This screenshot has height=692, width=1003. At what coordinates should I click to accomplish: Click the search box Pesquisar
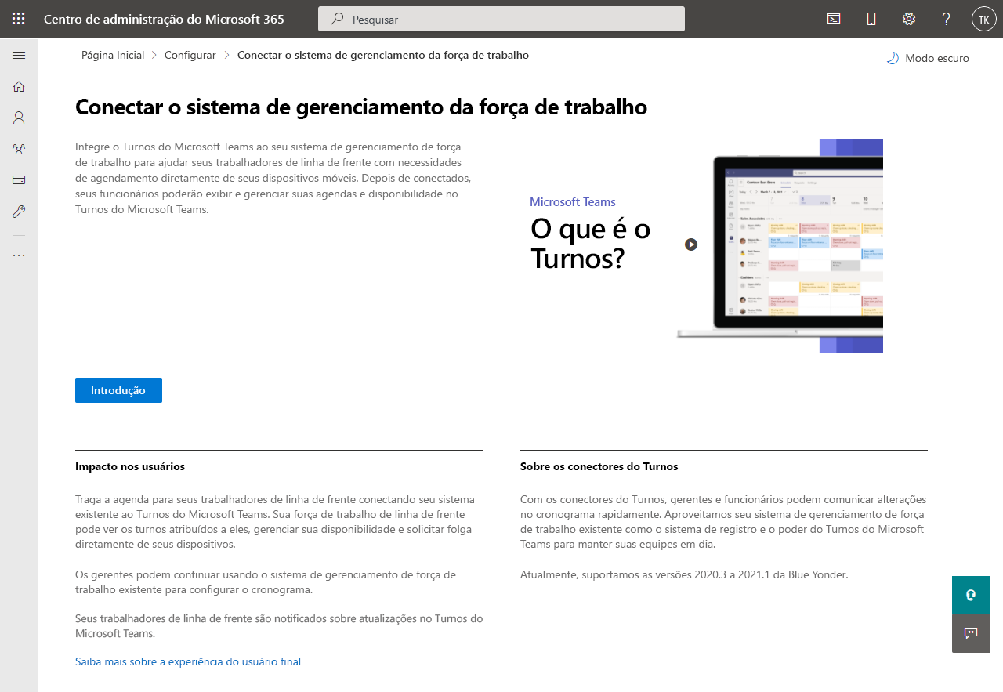501,19
